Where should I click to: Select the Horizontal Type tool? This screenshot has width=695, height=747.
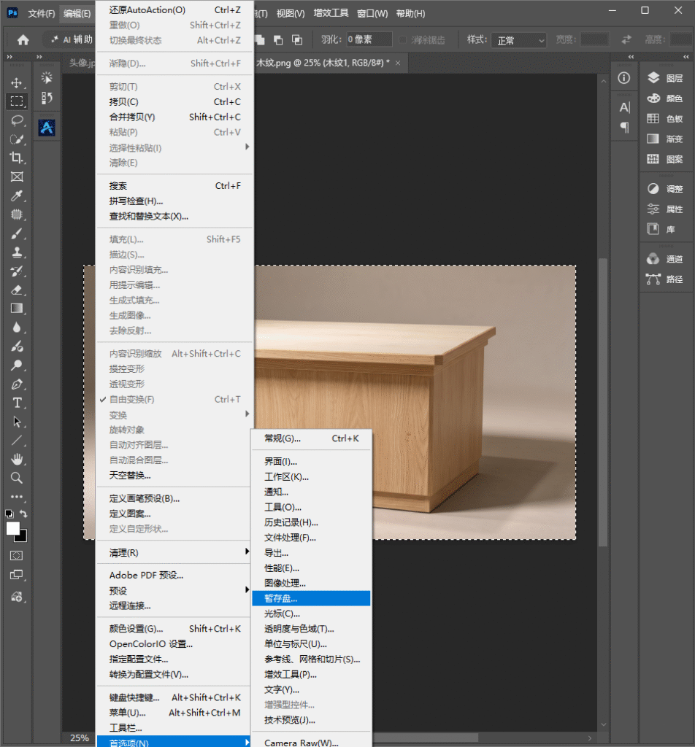(x=17, y=403)
